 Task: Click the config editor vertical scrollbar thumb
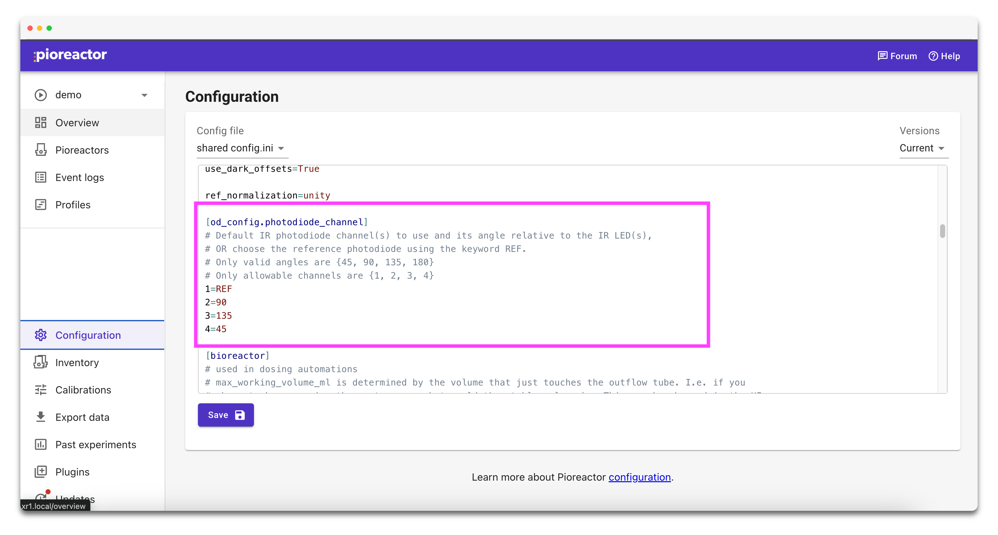pyautogui.click(x=942, y=231)
